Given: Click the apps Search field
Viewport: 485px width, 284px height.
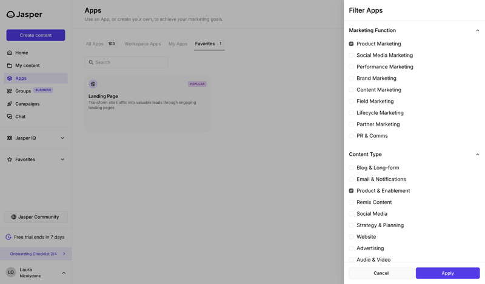Looking at the screenshot, I should tap(126, 62).
